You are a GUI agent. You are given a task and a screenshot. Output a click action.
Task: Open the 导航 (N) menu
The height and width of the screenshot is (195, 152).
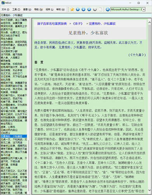38,9
